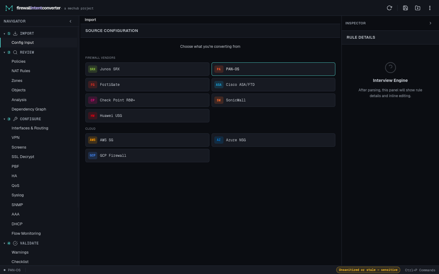Open Warnings under Validate
439x274 pixels.
coord(40,252)
